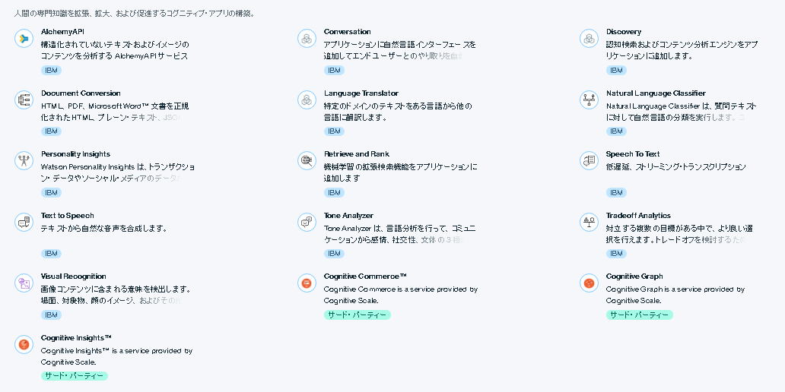Image resolution: width=785 pixels, height=392 pixels.
Task: Open the Tradeoff Analytics icon
Action: (x=589, y=222)
